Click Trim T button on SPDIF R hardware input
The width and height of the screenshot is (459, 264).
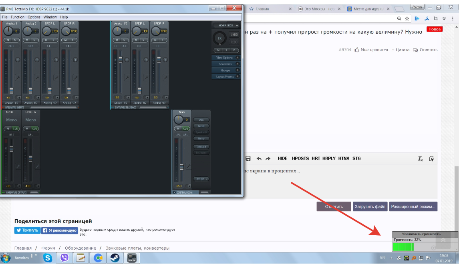click(x=75, y=60)
